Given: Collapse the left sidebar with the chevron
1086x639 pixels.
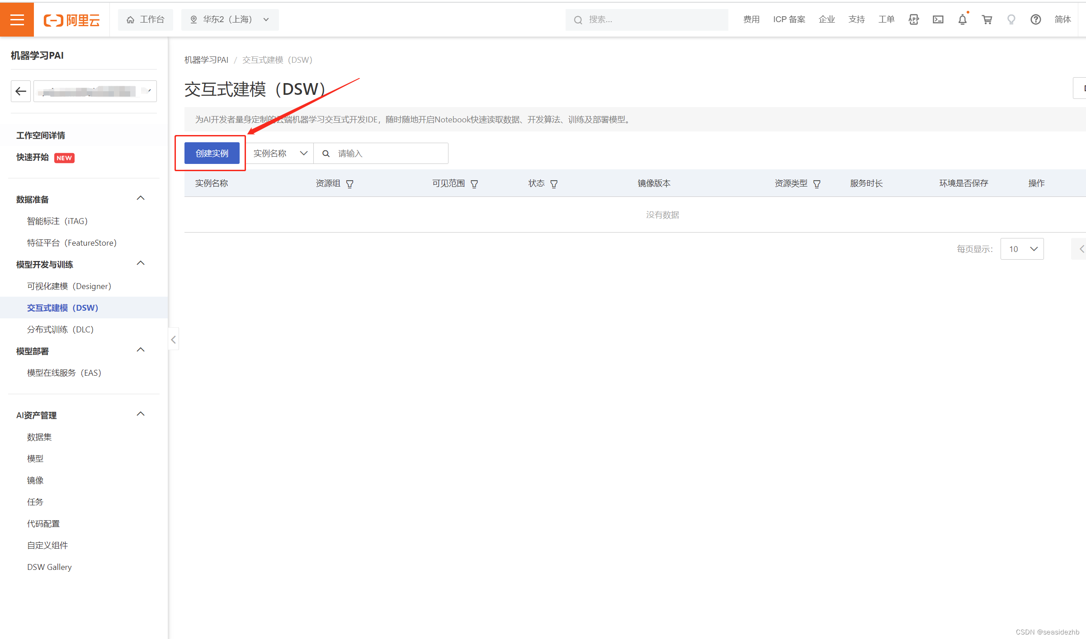Looking at the screenshot, I should tap(173, 339).
